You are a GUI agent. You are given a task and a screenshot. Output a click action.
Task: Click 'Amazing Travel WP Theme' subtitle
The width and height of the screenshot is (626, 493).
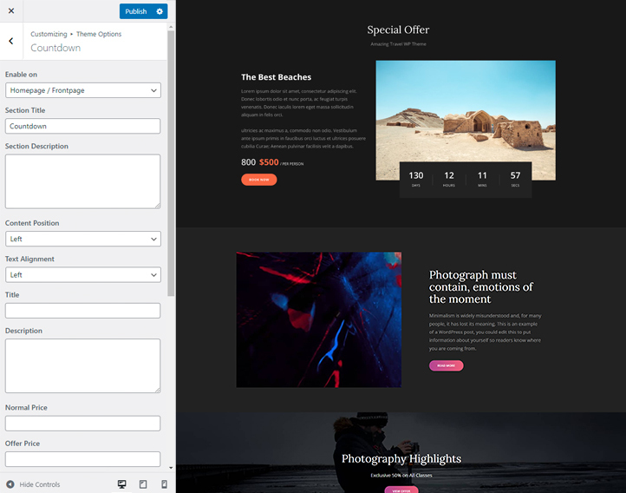point(399,44)
